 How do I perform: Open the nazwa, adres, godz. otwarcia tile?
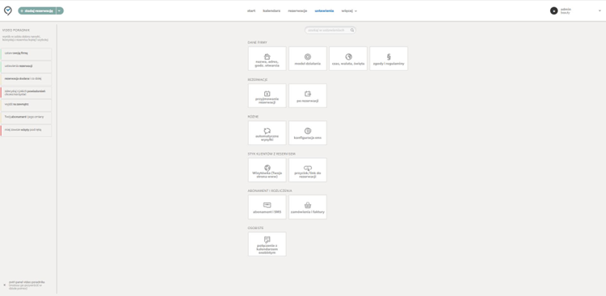(267, 59)
